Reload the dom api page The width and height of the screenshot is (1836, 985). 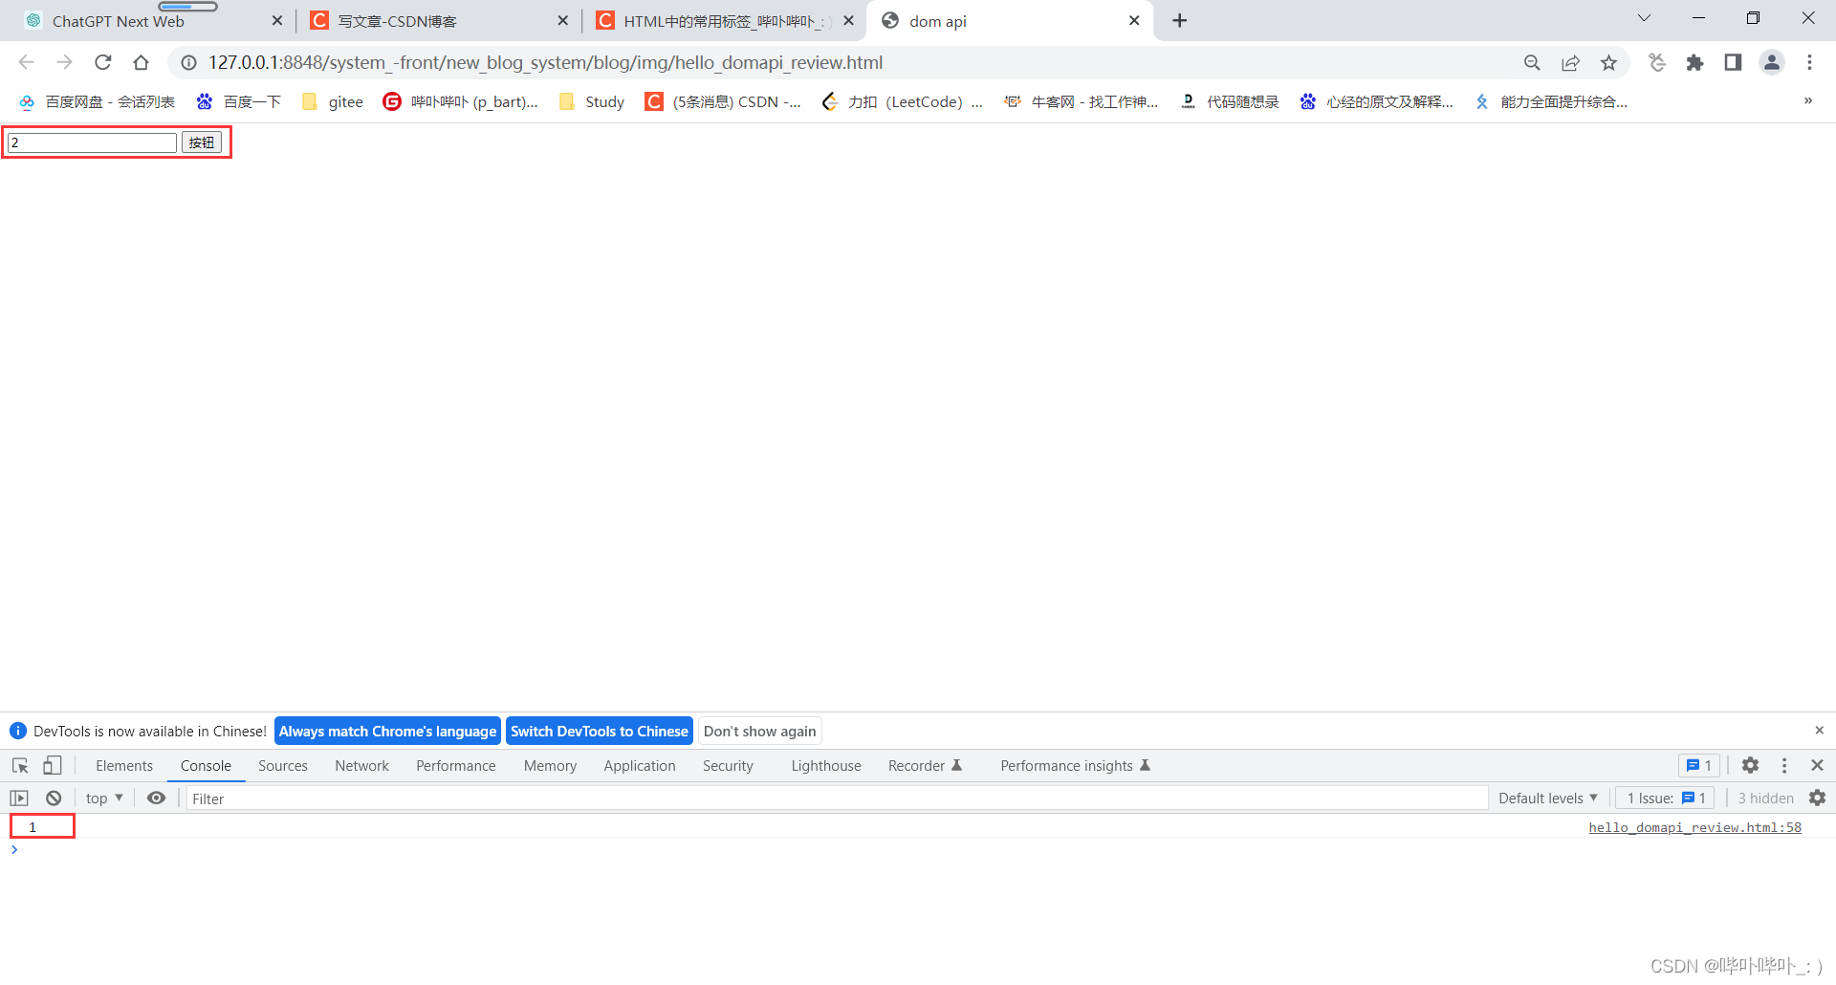click(x=103, y=62)
